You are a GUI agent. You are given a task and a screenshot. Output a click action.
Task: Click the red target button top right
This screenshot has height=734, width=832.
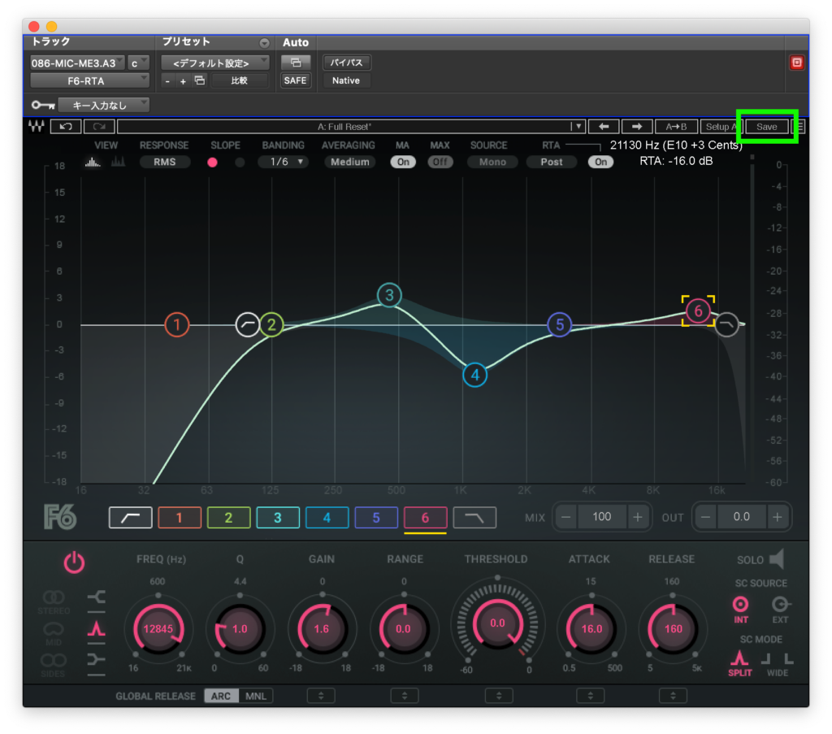coord(796,63)
